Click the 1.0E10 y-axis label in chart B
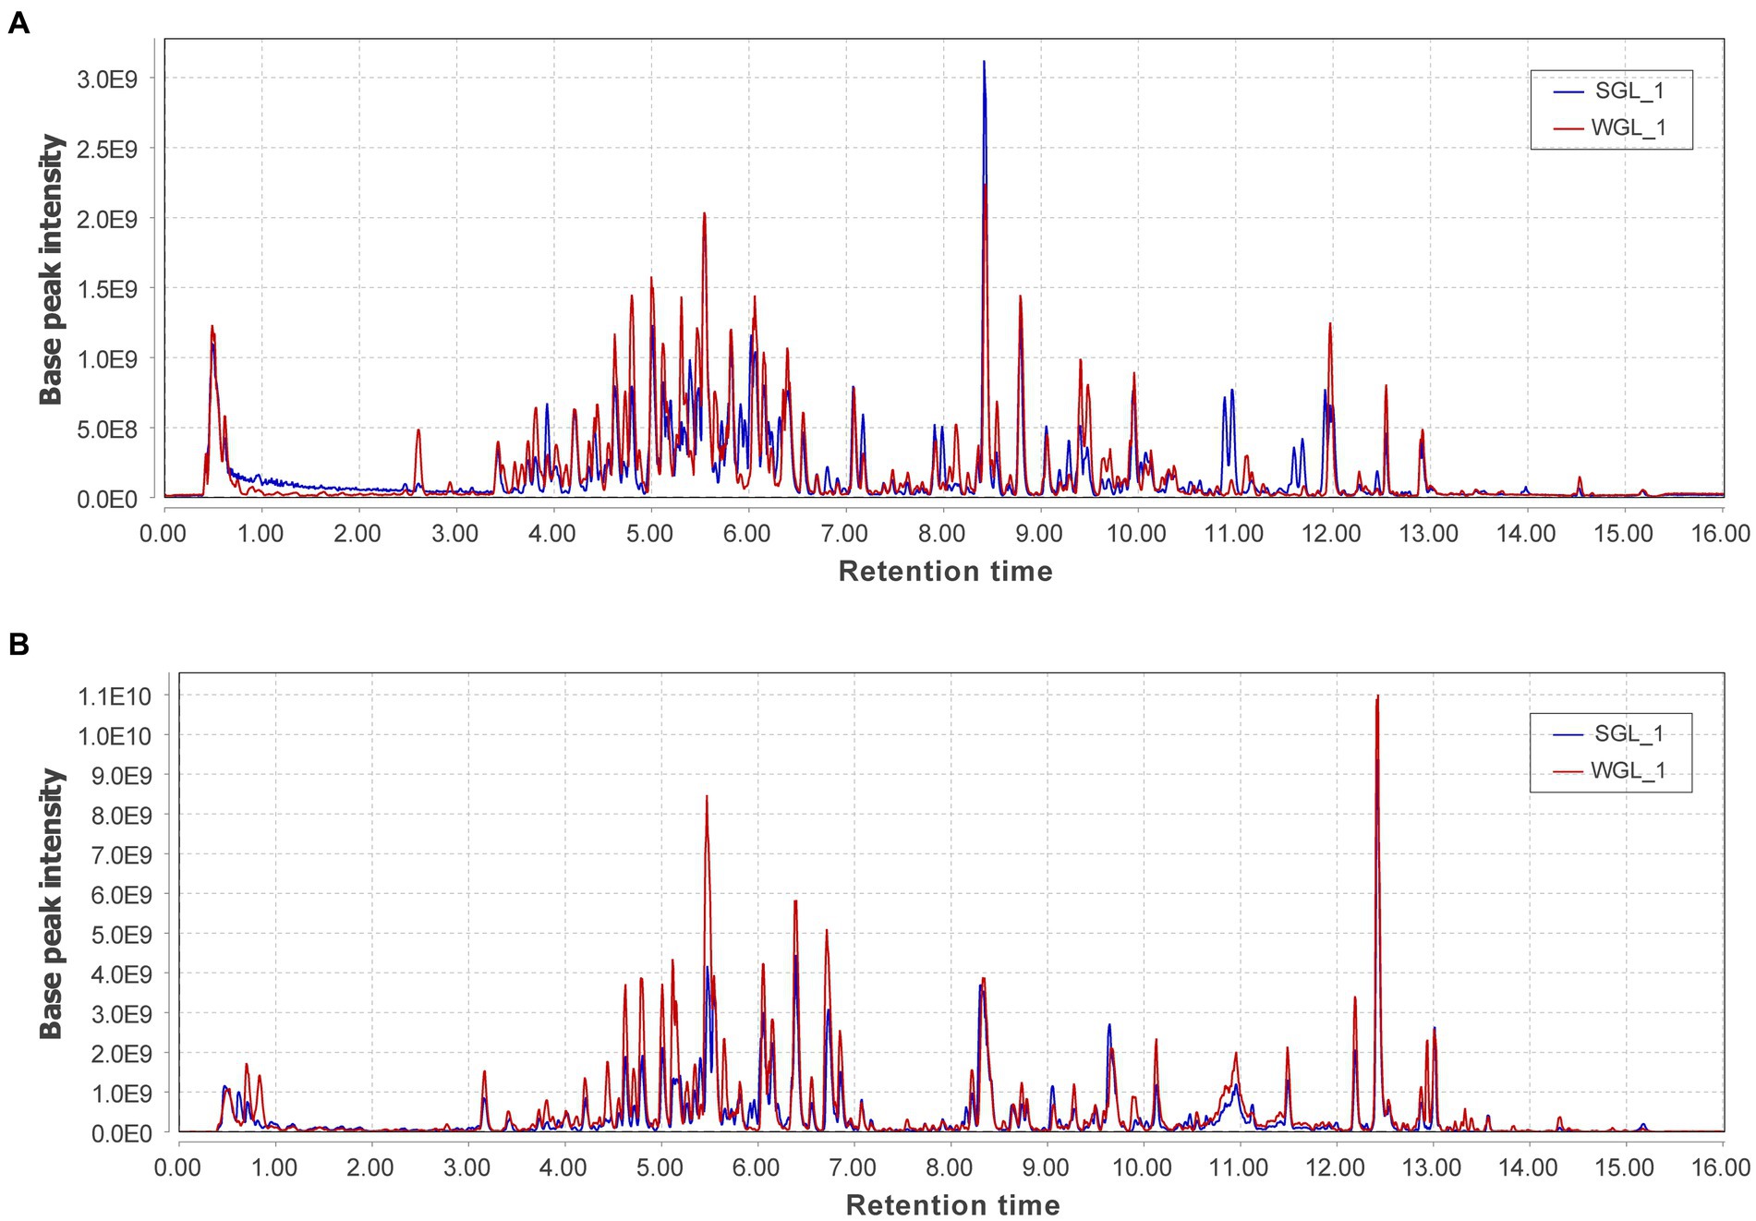Screen dimensions: 1756x1221 coord(114,735)
